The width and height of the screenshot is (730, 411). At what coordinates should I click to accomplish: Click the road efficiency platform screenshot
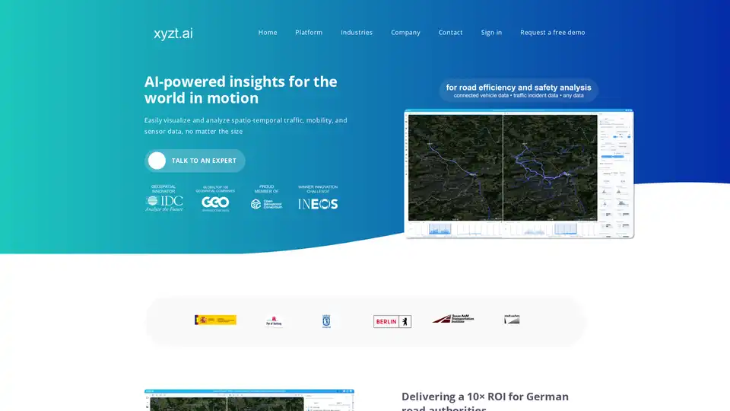519,174
